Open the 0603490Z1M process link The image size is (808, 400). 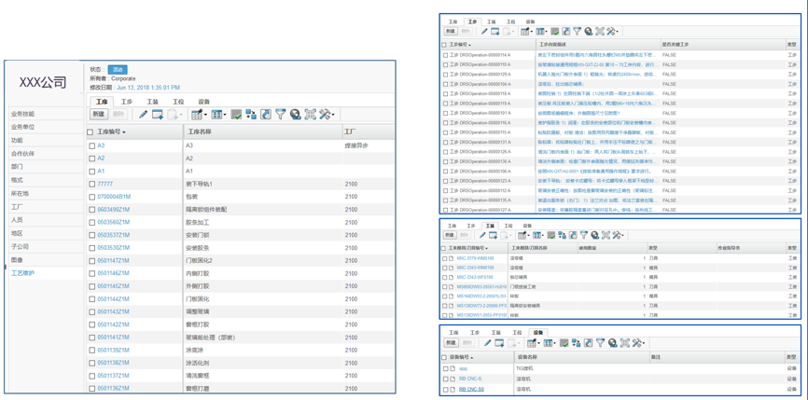(114, 210)
